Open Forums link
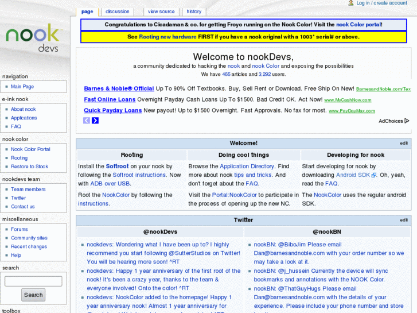The image size is (417, 313). 20,229
